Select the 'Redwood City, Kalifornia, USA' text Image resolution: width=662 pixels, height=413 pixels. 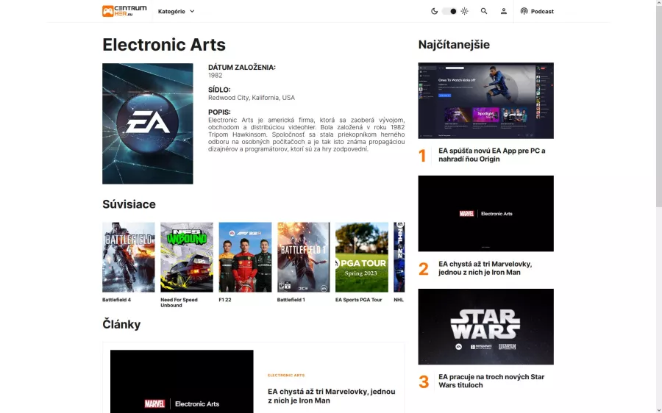click(252, 98)
